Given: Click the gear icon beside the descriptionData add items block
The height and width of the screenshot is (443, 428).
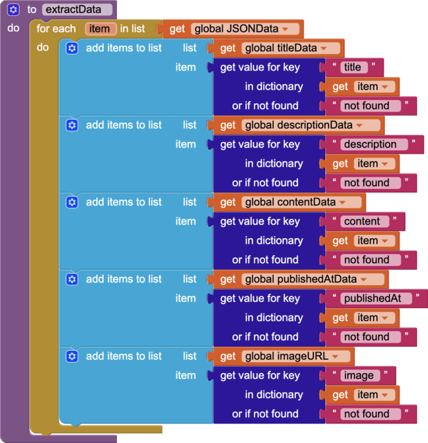Looking at the screenshot, I should pyautogui.click(x=71, y=125).
